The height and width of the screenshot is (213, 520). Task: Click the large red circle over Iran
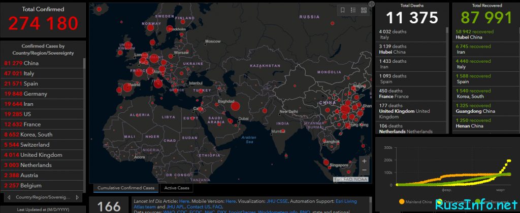pyautogui.click(x=235, y=106)
